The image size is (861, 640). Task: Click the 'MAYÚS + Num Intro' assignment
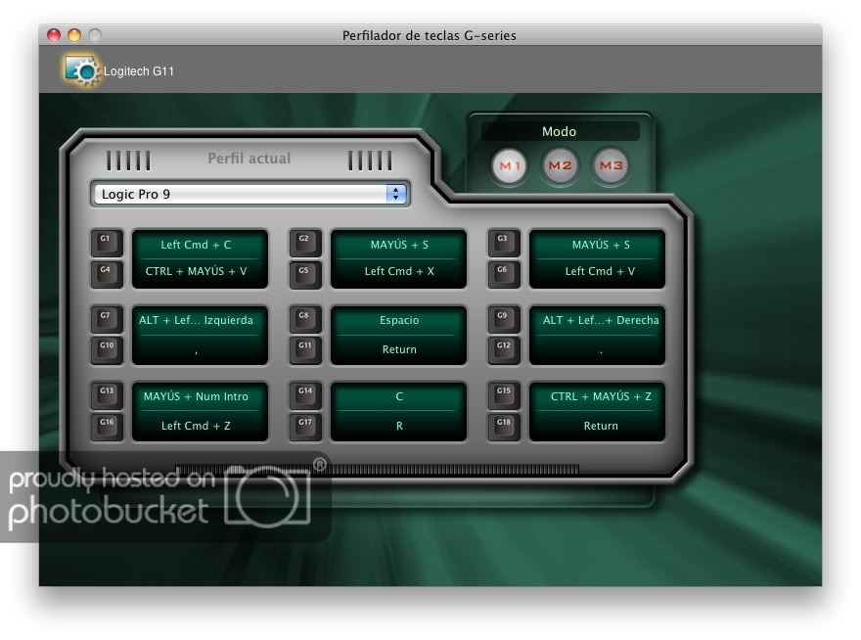coord(200,396)
